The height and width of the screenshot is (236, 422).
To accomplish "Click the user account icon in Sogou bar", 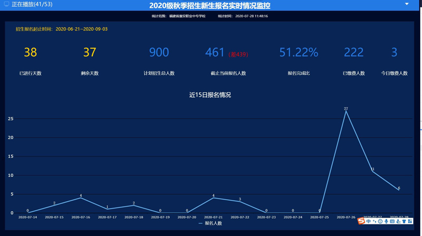I will [x=398, y=221].
